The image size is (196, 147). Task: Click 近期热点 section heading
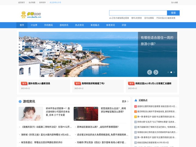tap(143, 100)
